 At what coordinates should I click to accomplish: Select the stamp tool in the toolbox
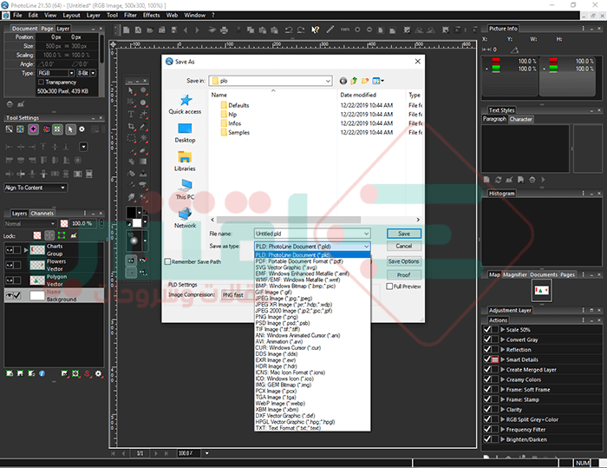tap(143, 174)
